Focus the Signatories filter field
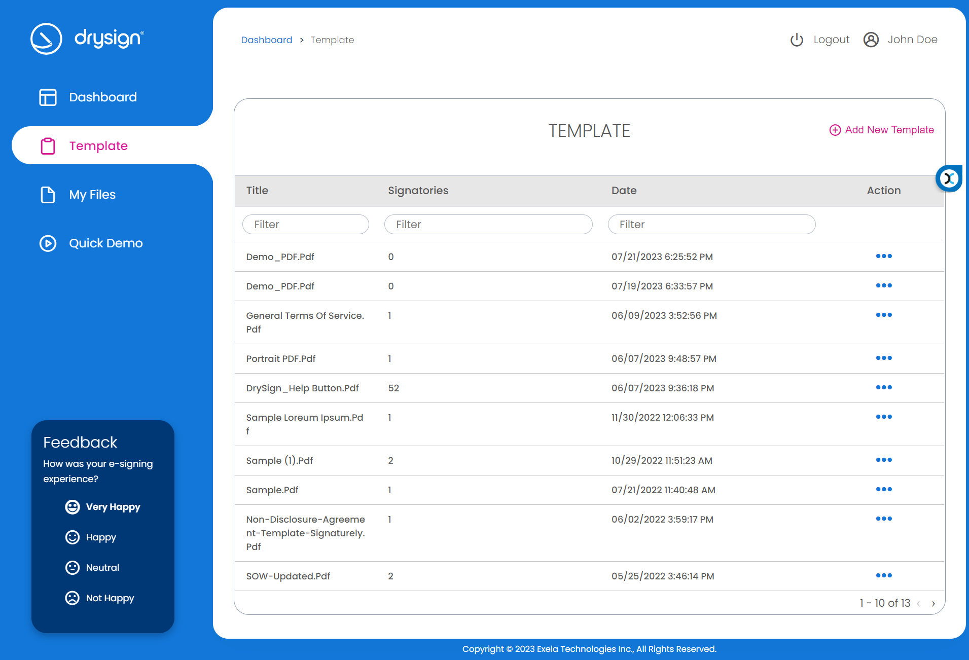This screenshot has width=969, height=660. pos(488,225)
